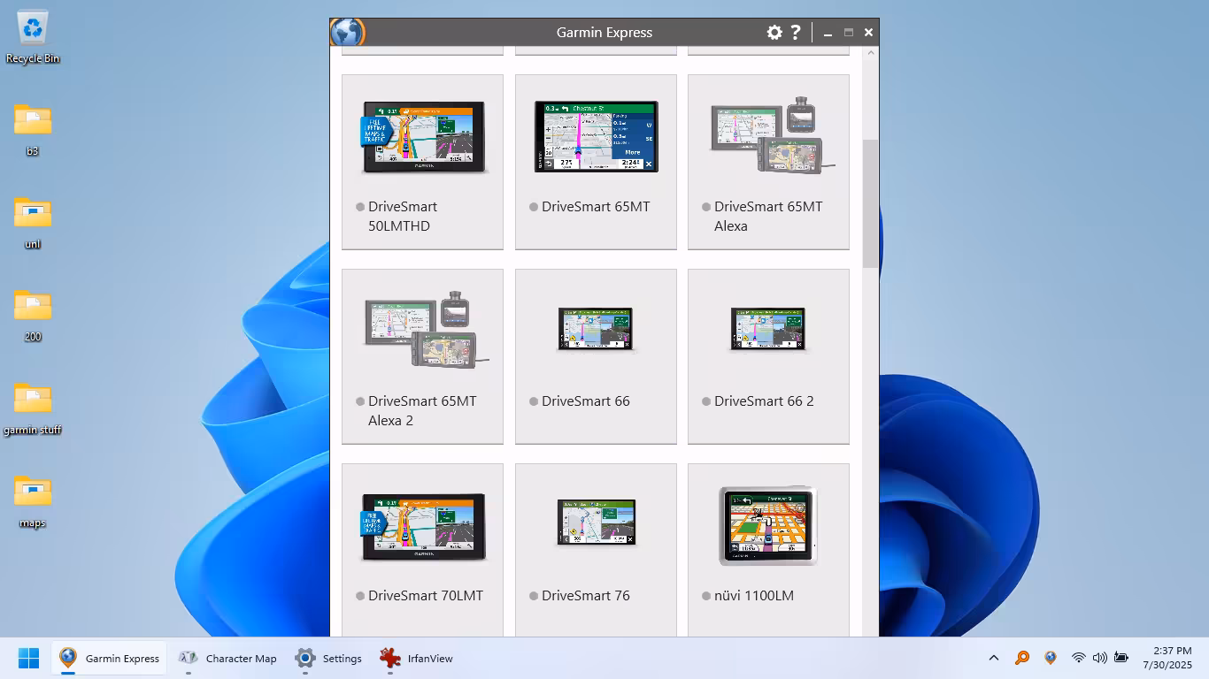Open IrfanView from the taskbar

[x=416, y=659]
